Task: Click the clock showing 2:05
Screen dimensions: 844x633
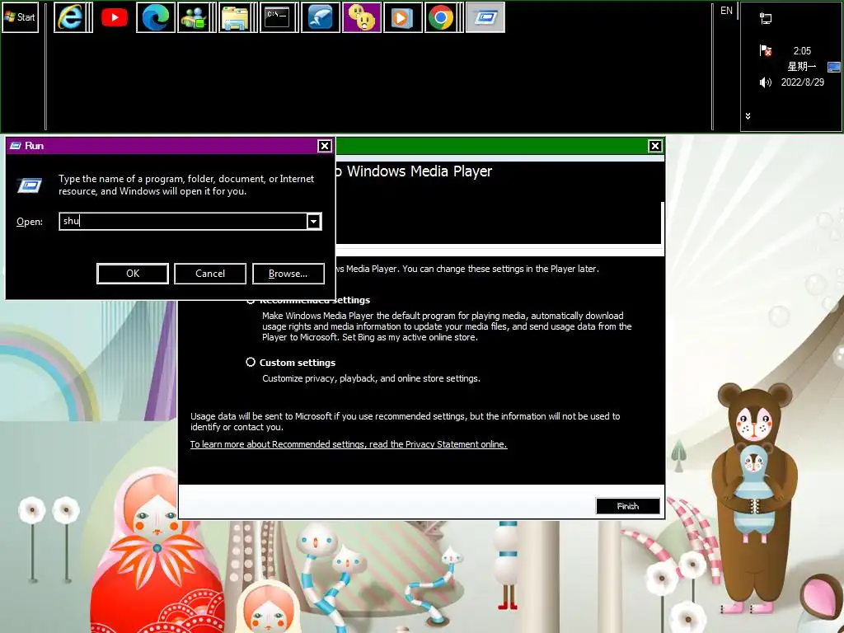Action: point(802,50)
